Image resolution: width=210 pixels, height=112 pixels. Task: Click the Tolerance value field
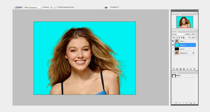[x=52, y=7]
